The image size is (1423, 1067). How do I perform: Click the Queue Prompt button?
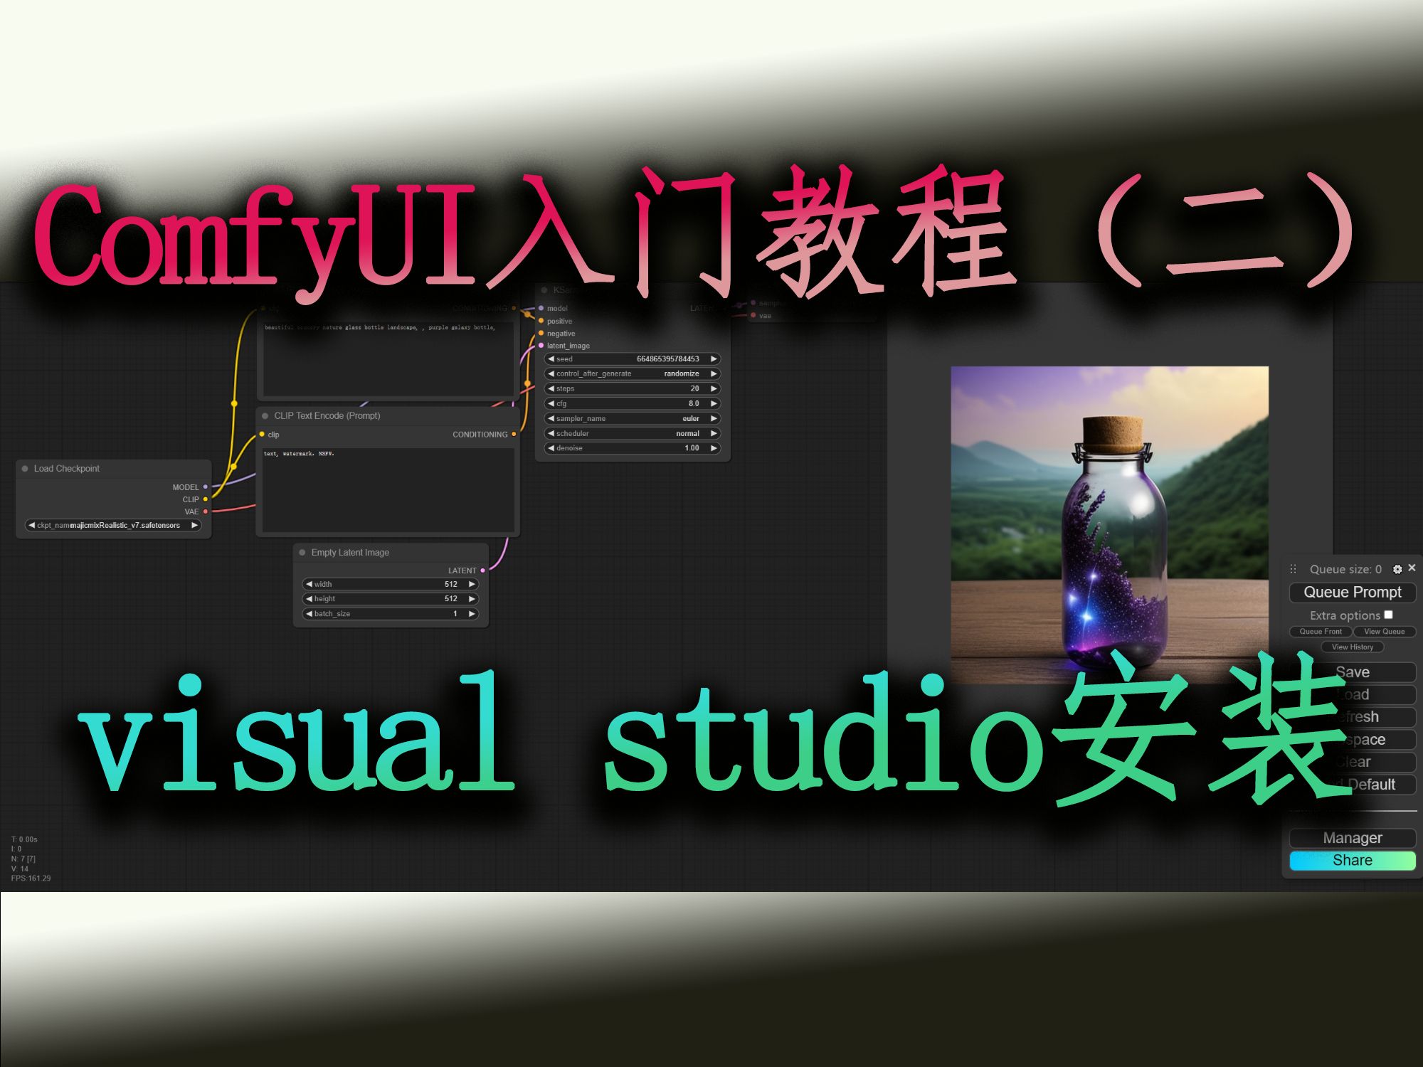(1352, 593)
